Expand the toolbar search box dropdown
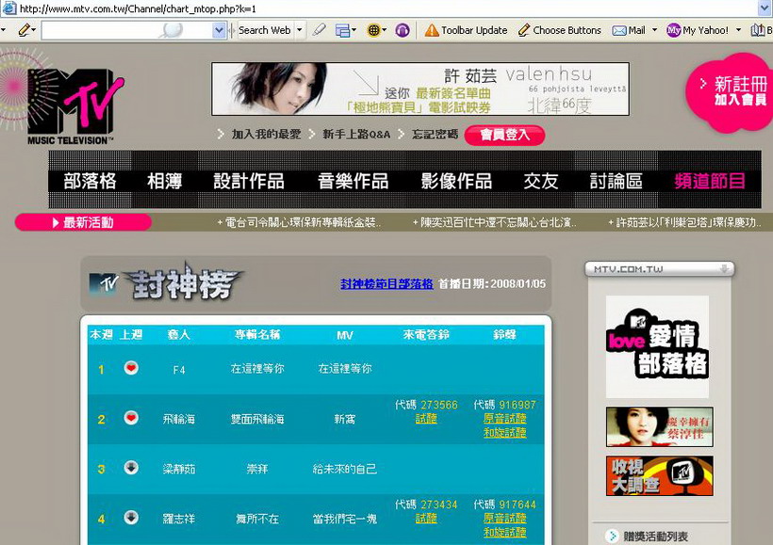 point(219,30)
